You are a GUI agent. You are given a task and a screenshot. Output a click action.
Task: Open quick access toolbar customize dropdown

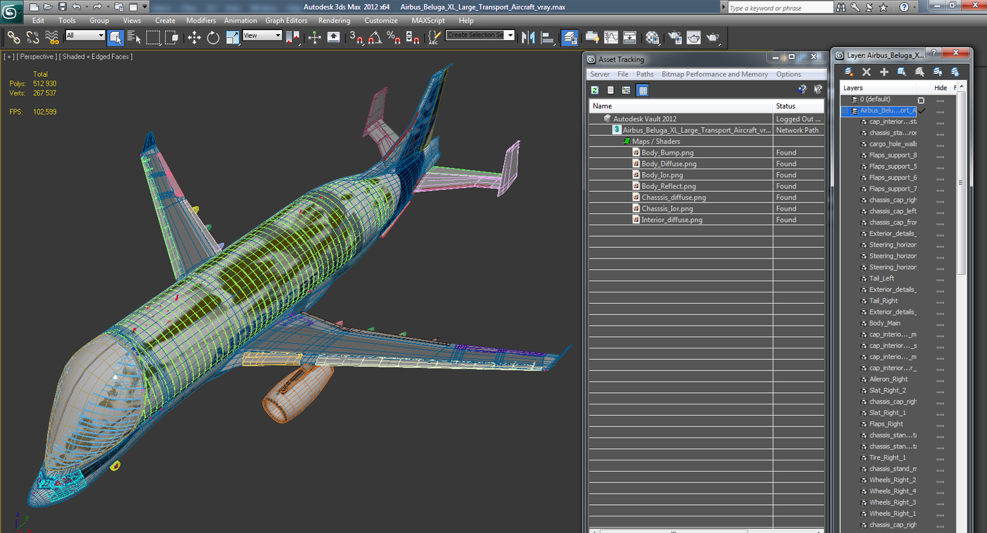(145, 7)
